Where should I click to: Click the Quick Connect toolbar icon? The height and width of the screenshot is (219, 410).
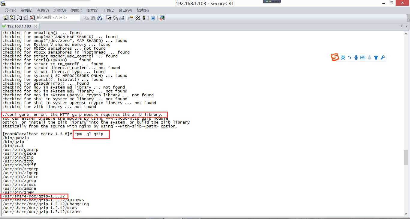pos(12,18)
